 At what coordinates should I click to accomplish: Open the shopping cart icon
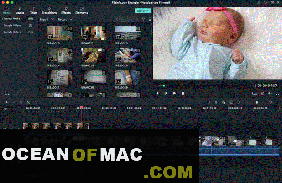coord(266,3)
